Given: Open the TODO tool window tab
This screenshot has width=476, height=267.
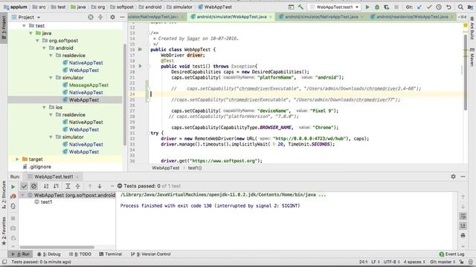Looking at the screenshot, I should (x=80, y=254).
